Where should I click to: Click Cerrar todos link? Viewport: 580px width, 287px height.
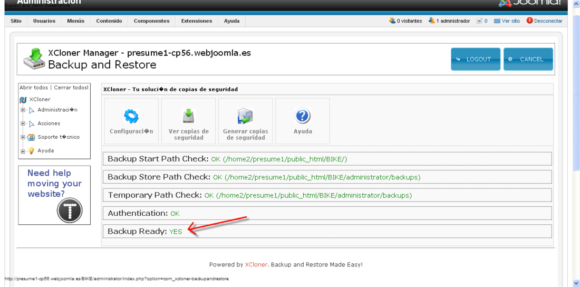coord(71,88)
